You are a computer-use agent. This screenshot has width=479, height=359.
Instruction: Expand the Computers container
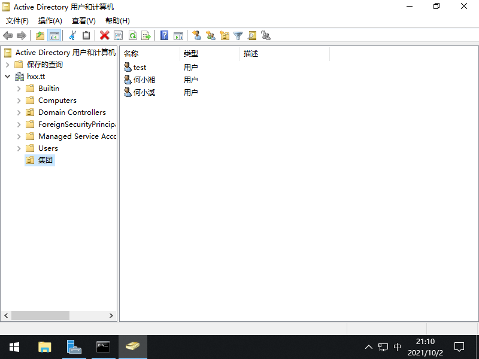point(19,101)
